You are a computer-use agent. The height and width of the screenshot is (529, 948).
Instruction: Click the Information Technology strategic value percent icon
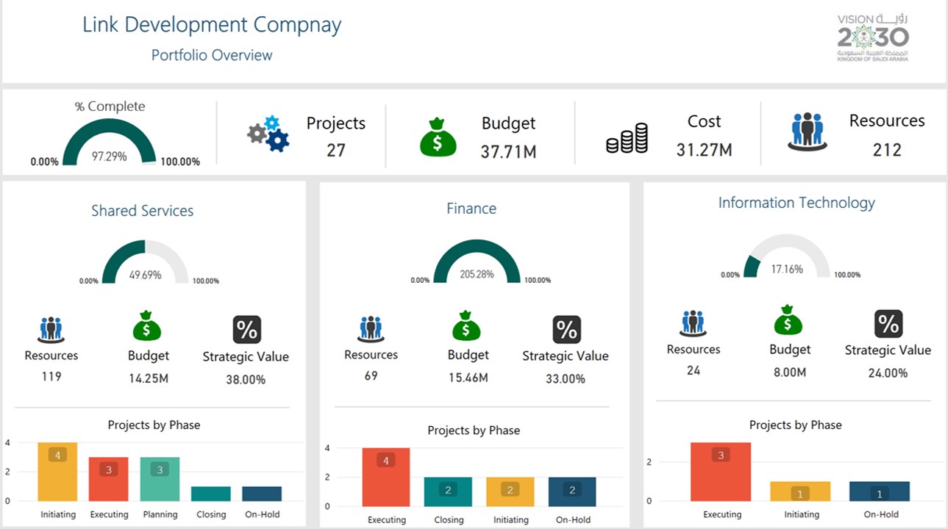888,324
